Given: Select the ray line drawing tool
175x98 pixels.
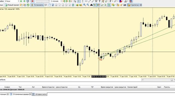Looking at the screenshot, I should click(x=93, y=1).
